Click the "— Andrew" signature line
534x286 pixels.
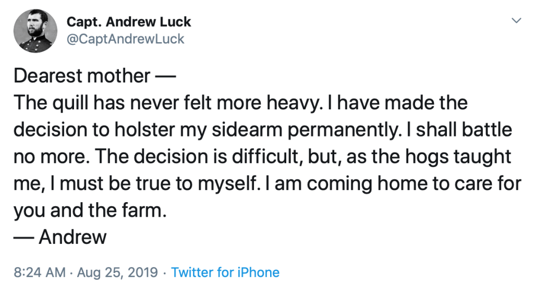pyautogui.click(x=60, y=238)
